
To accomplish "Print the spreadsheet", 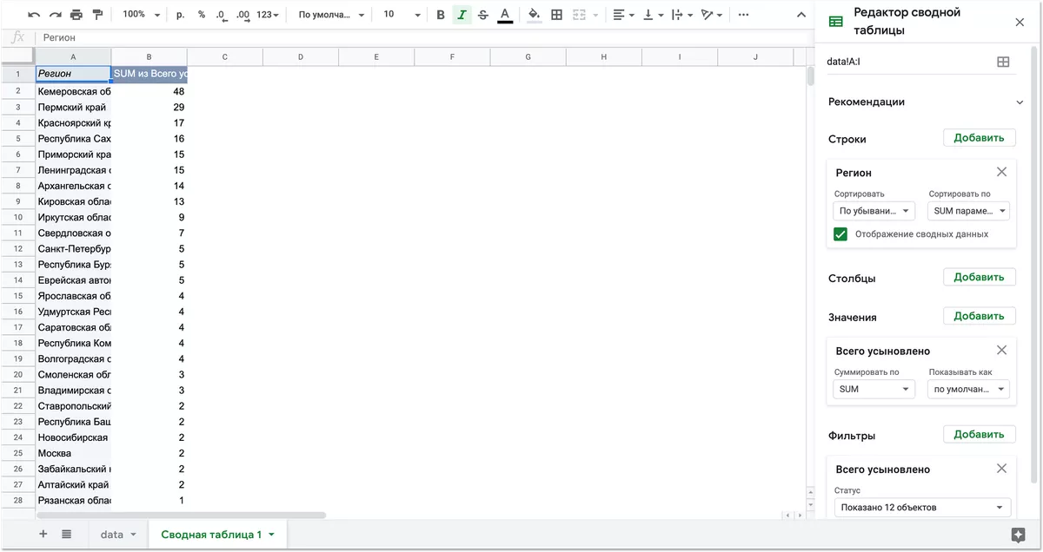I will click(x=76, y=15).
